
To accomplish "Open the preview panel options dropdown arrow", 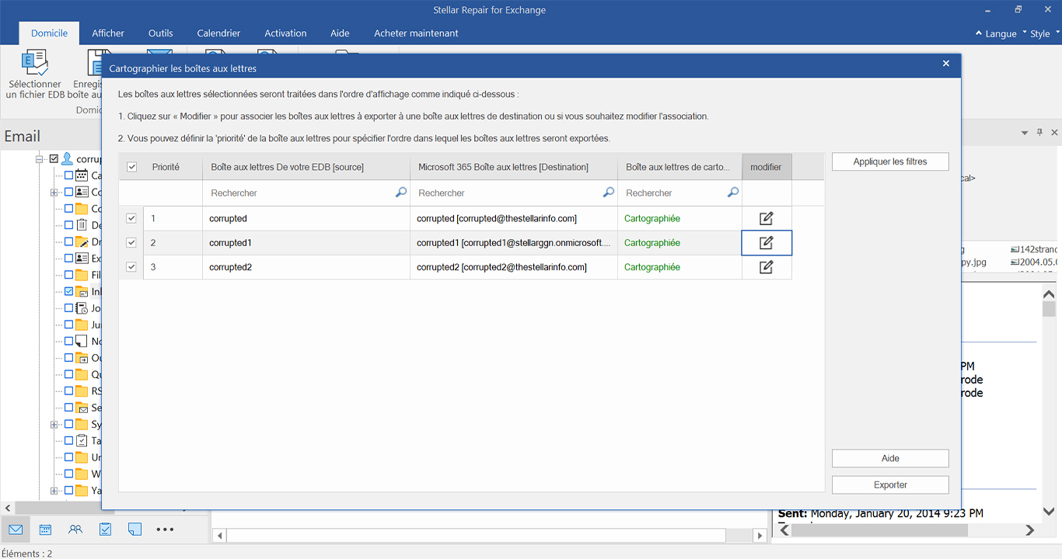I will click(1025, 133).
